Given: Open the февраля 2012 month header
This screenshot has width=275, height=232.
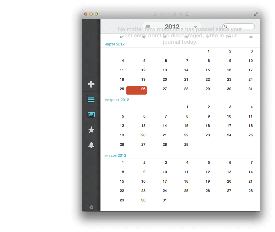Looking at the screenshot, I should click(x=117, y=100).
